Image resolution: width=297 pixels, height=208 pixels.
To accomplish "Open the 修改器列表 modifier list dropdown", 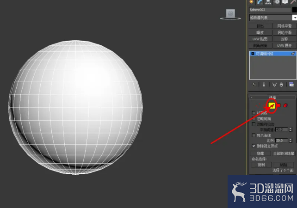I will point(271,18).
